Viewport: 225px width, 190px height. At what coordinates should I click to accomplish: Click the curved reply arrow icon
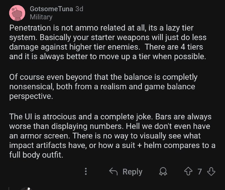113,172
